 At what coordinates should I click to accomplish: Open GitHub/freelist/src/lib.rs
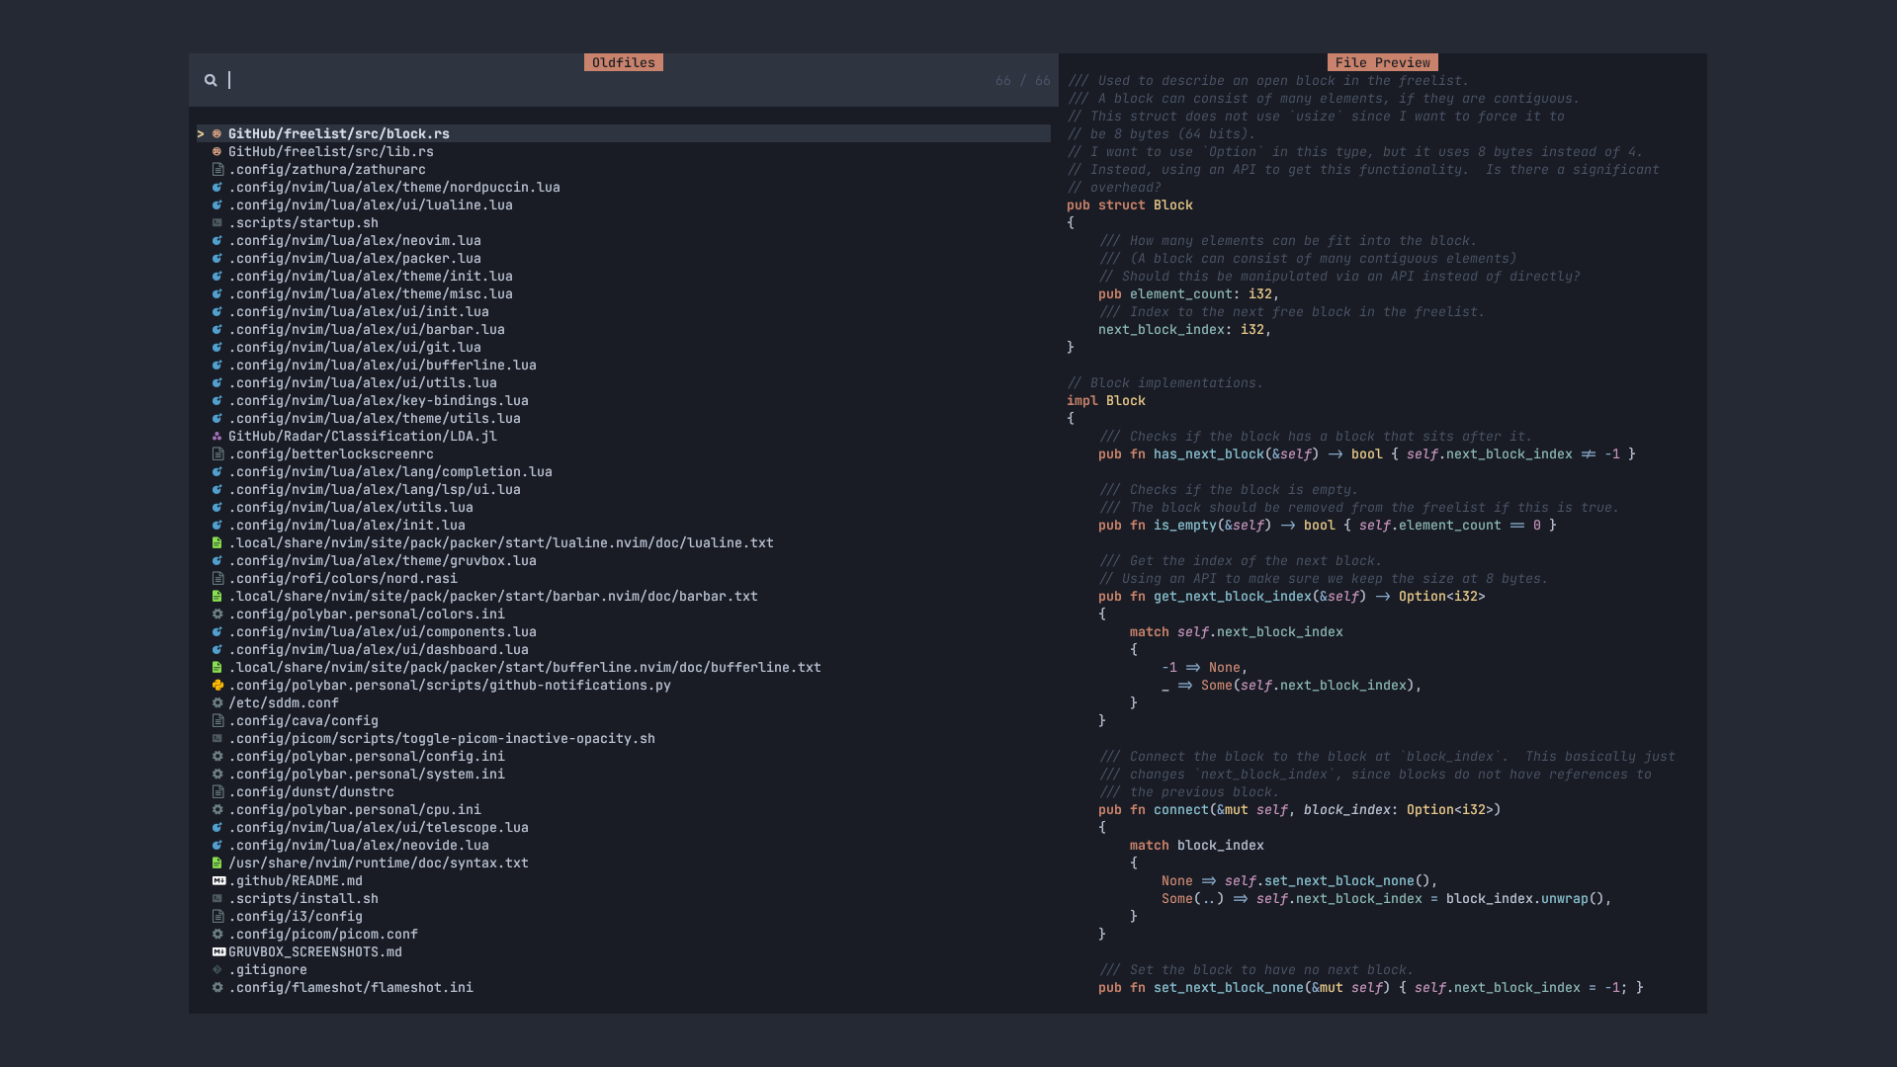pyautogui.click(x=331, y=151)
